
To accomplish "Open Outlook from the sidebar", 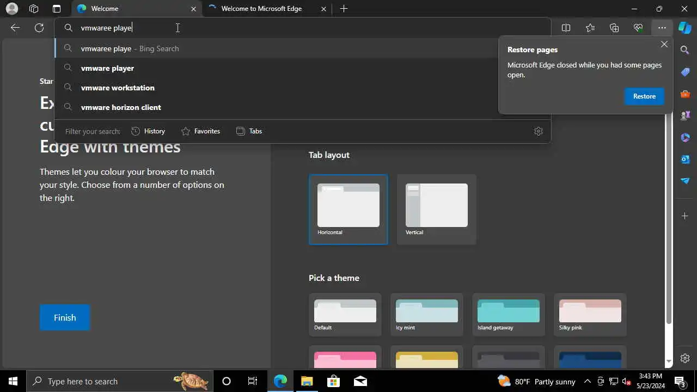I will click(685, 159).
